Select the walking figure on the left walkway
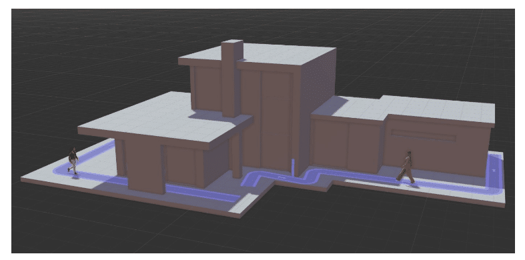The width and height of the screenshot is (525, 260). (73, 161)
